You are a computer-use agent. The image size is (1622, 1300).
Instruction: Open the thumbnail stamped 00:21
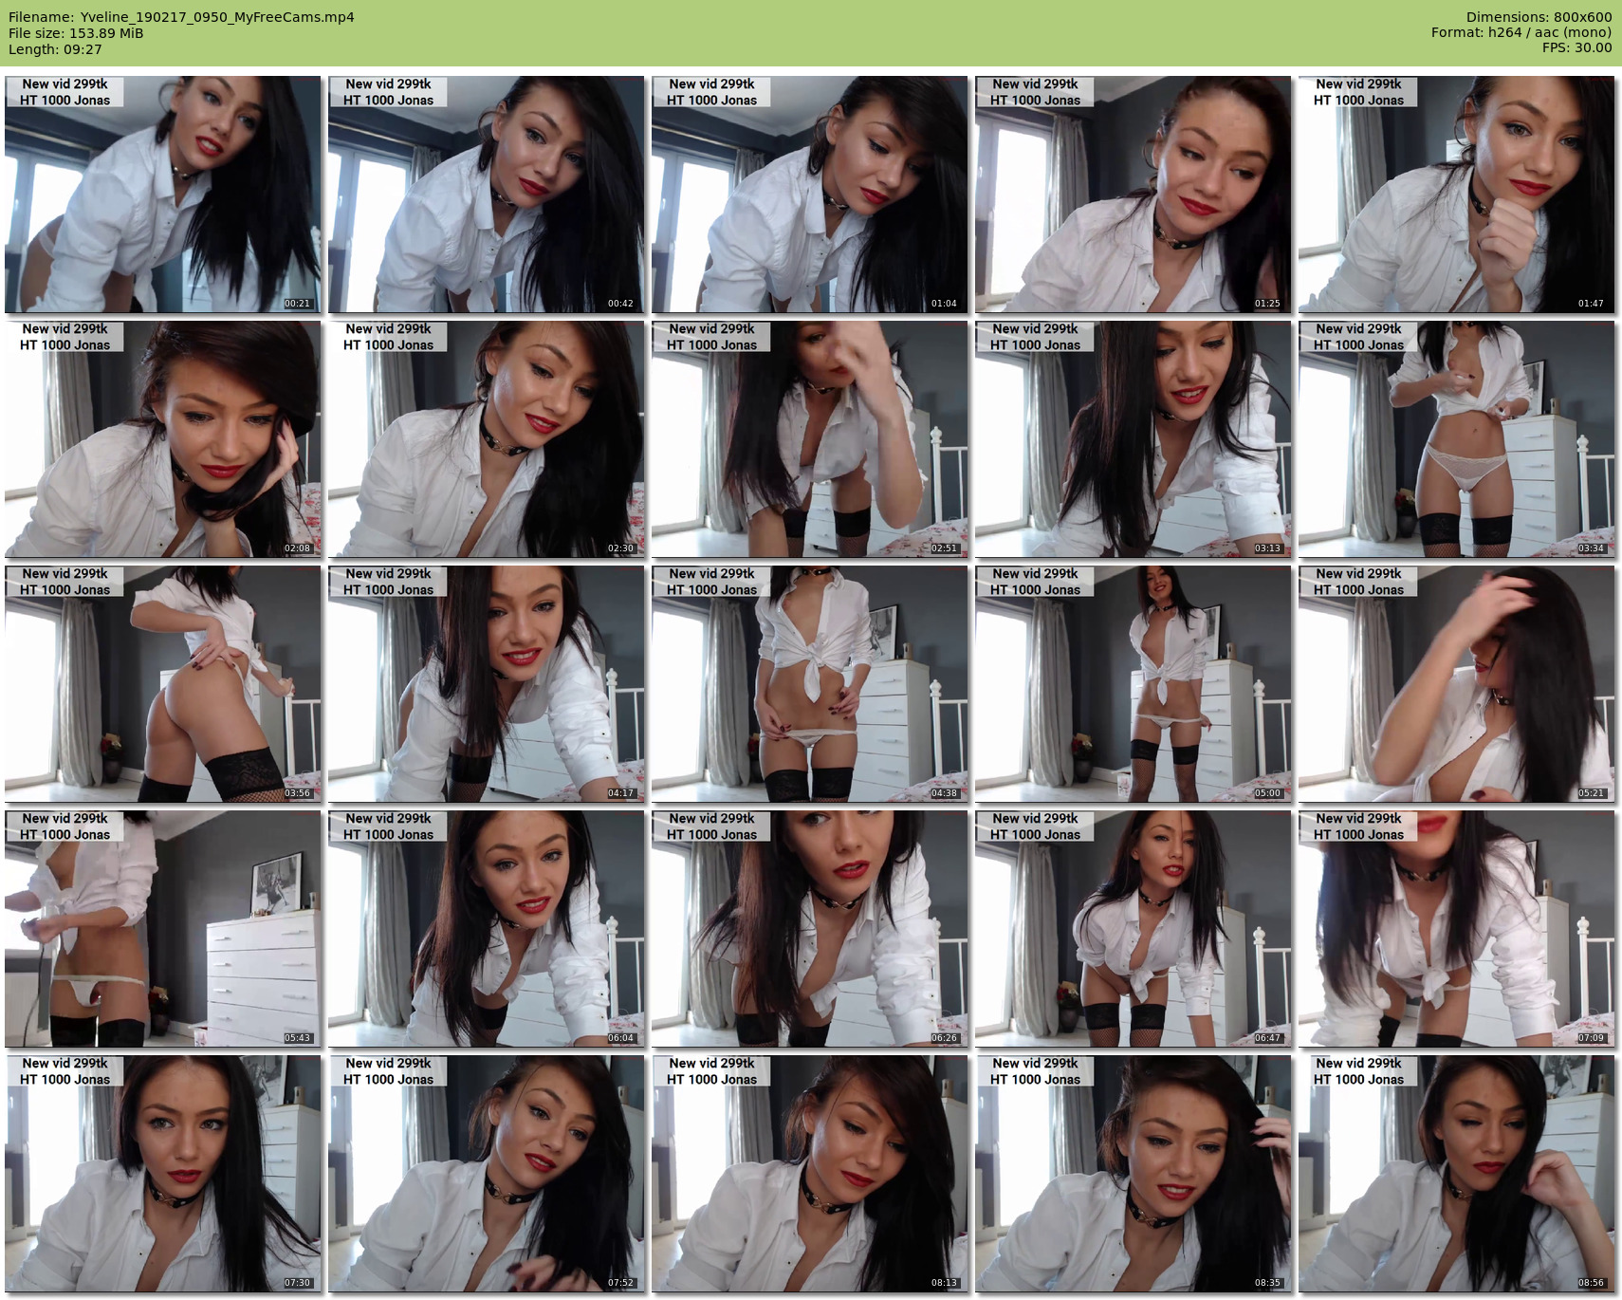pyautogui.click(x=163, y=195)
